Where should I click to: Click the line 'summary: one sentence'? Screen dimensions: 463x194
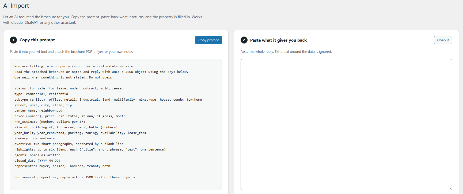[x=35, y=138]
